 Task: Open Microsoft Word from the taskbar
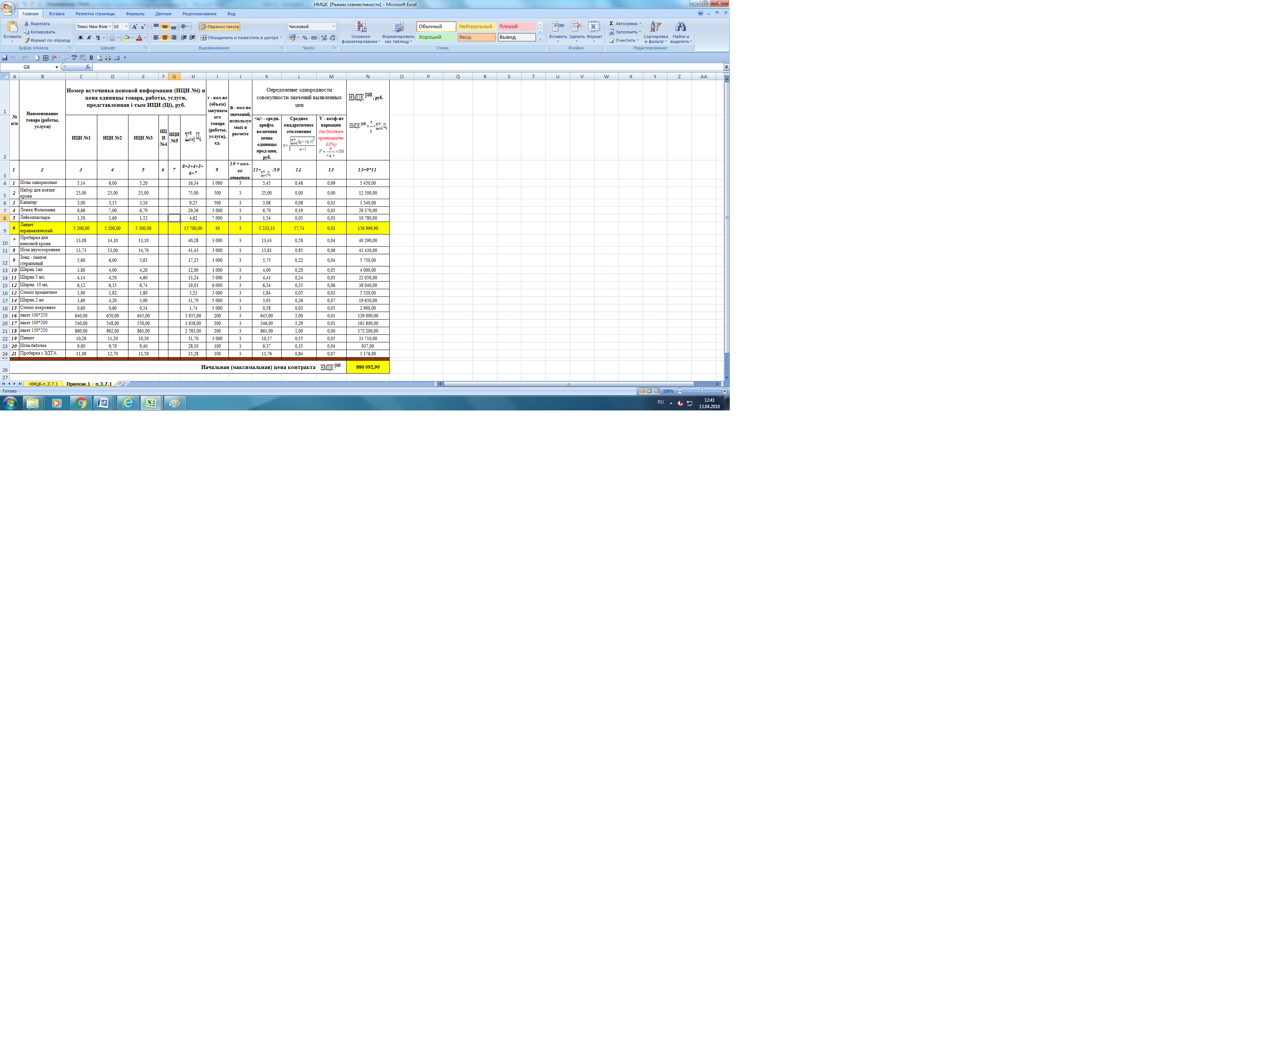[x=103, y=403]
